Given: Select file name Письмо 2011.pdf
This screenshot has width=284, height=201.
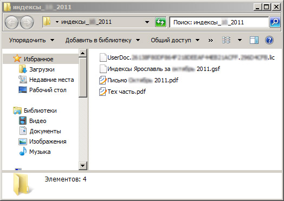Looking at the screenshot, I should [143, 80].
